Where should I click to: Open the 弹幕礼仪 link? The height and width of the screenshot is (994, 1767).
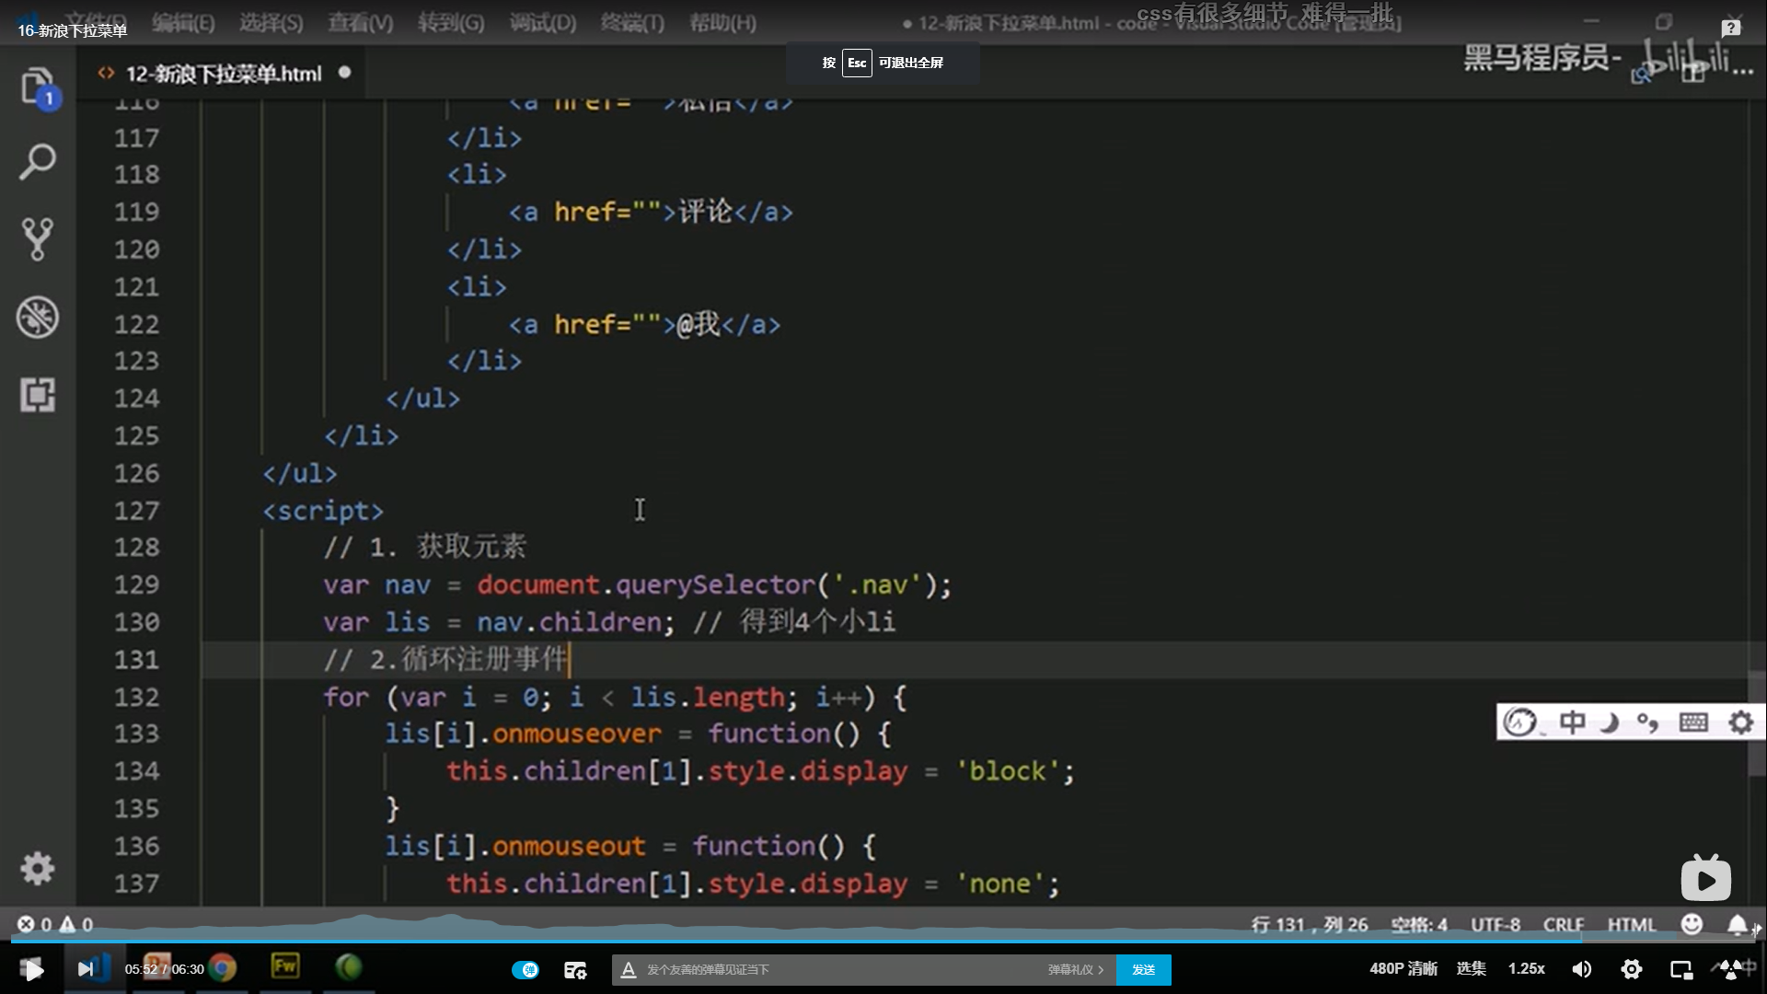pos(1075,969)
